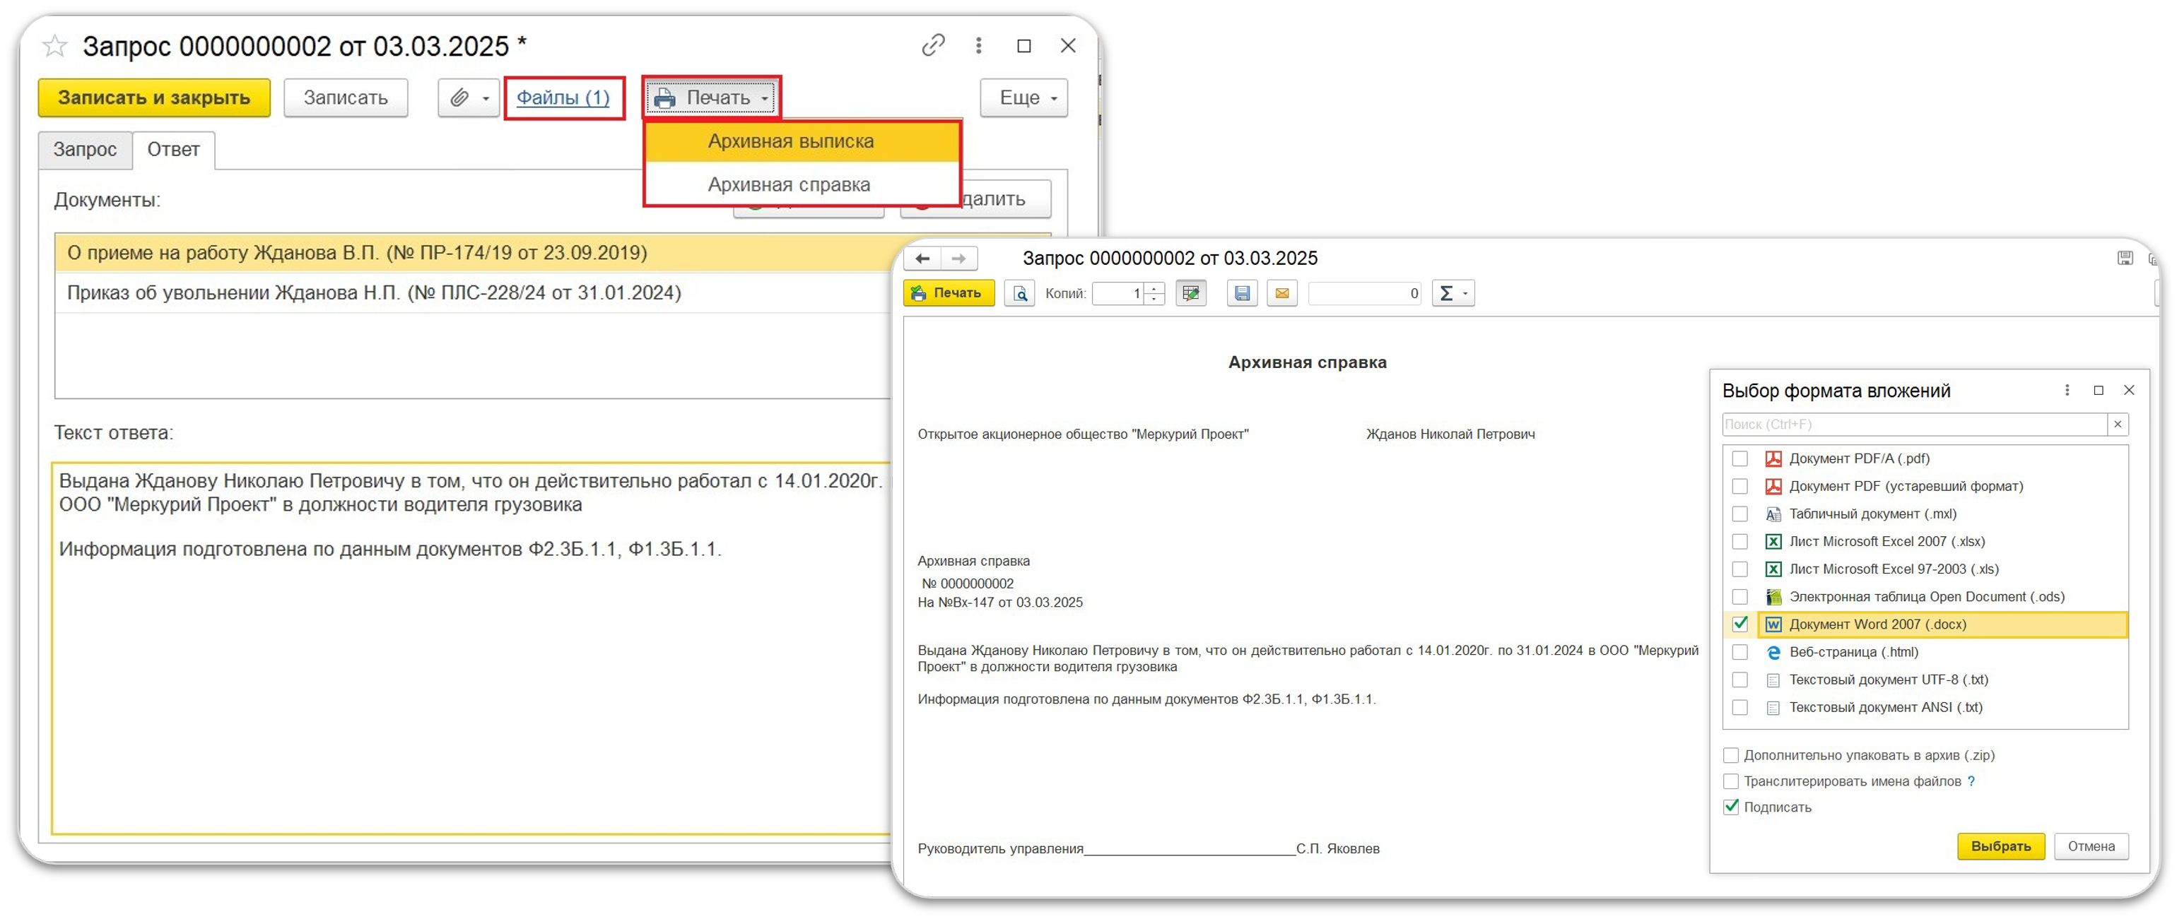Click signature name С.П. Яковлев
Screen dimensions: 2177x919
pos(1337,848)
